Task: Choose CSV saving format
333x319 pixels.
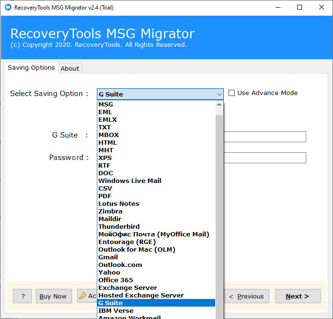Action: tap(156, 189)
